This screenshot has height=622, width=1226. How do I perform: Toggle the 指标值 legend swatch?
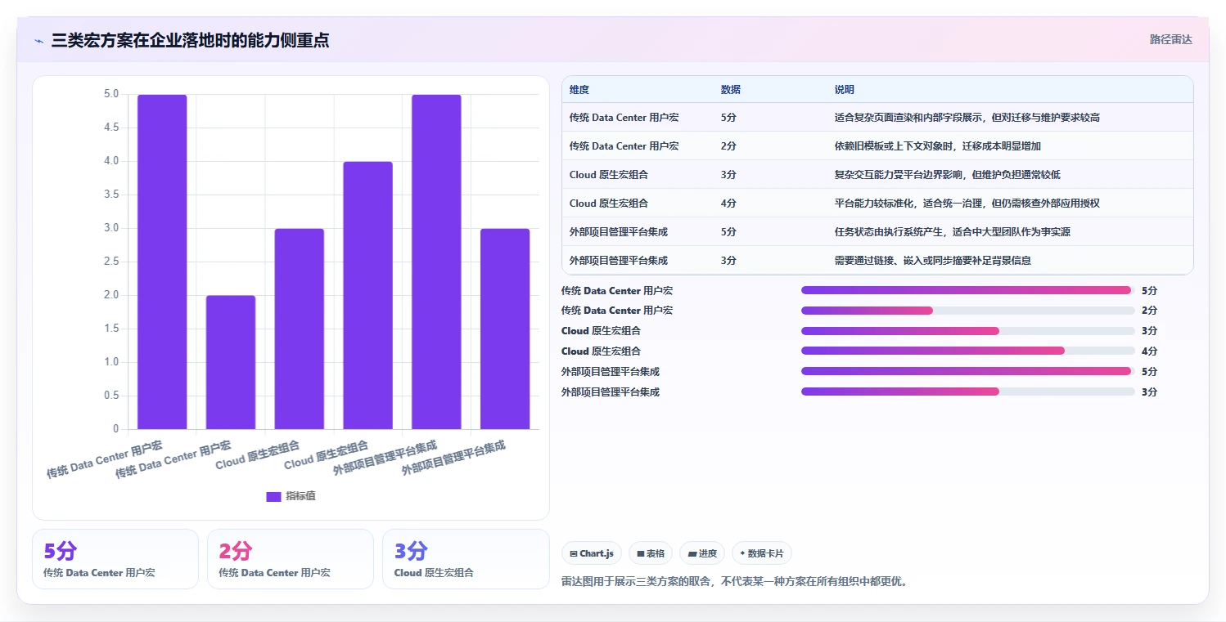(x=273, y=497)
